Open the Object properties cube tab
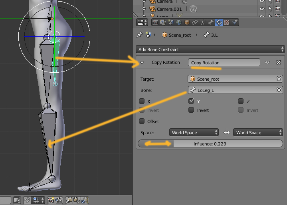 [x=186, y=23]
